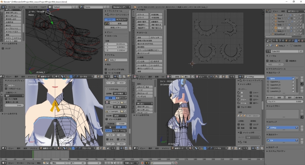The height and width of the screenshot is (165, 305).
Task: Open the ヘルプ menu
Action: click(43, 7)
